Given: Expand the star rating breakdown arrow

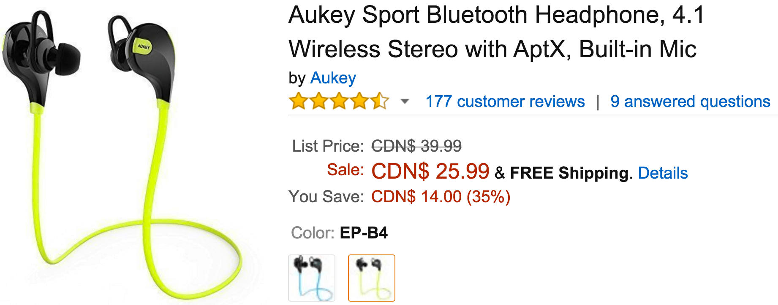Looking at the screenshot, I should point(405,102).
